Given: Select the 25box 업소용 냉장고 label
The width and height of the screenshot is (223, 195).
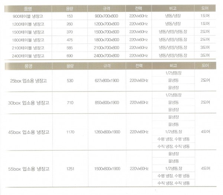Looking at the screenshot, I should tap(29, 81).
